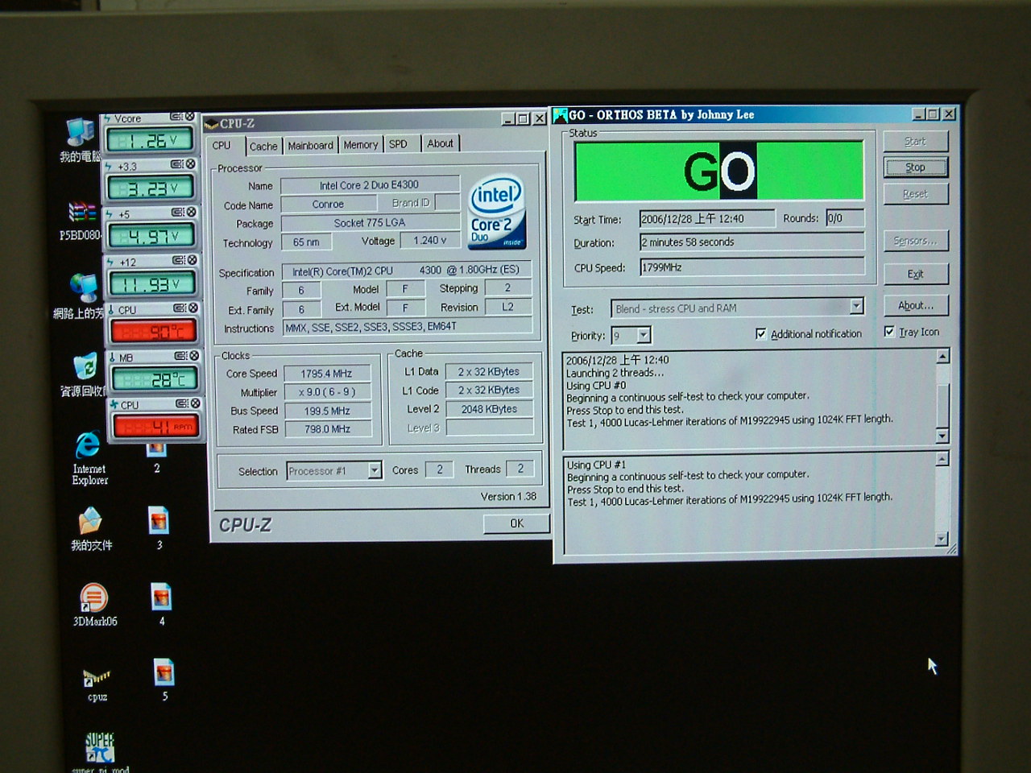Select the super_pi_mod desktop icon
This screenshot has height=773, width=1031.
100,752
